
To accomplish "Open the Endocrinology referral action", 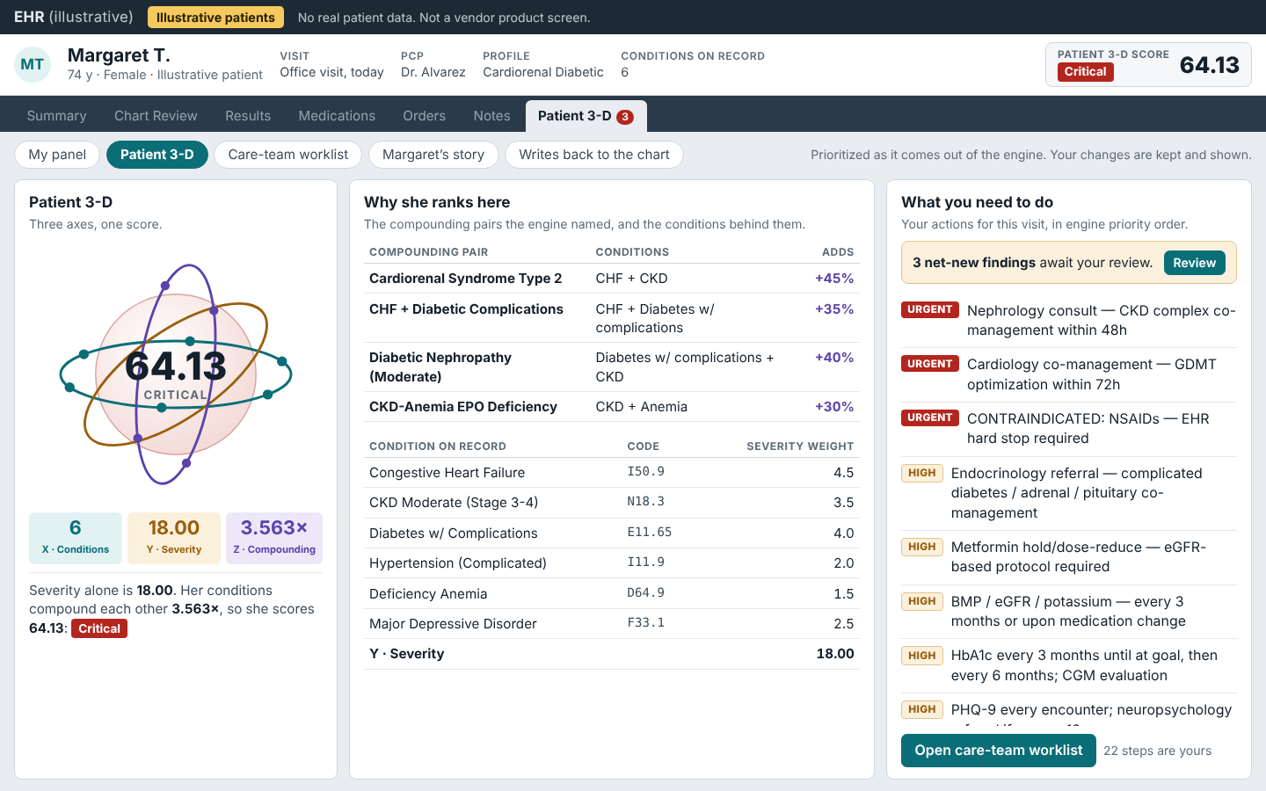I will click(1069, 493).
